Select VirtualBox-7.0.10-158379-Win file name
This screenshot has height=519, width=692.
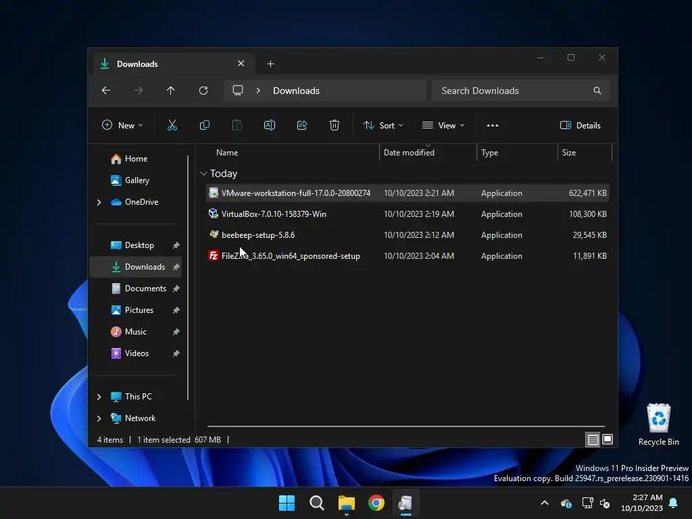point(274,214)
